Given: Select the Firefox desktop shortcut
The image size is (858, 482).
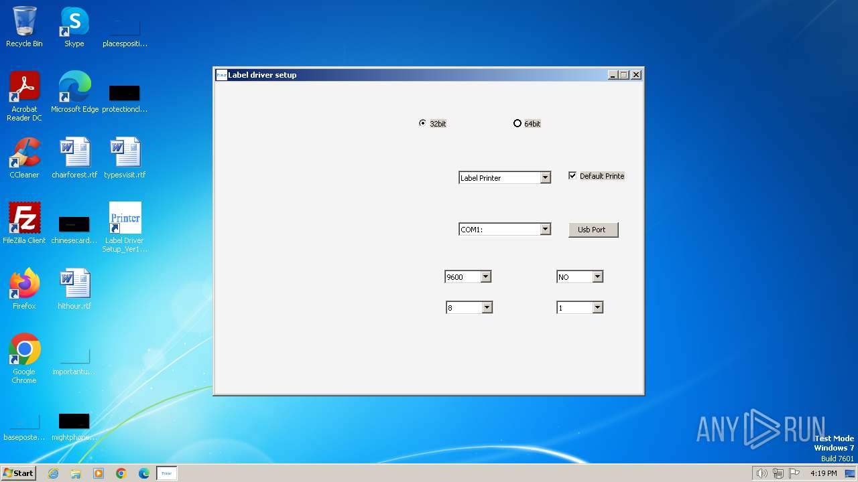Looking at the screenshot, I should [24, 289].
